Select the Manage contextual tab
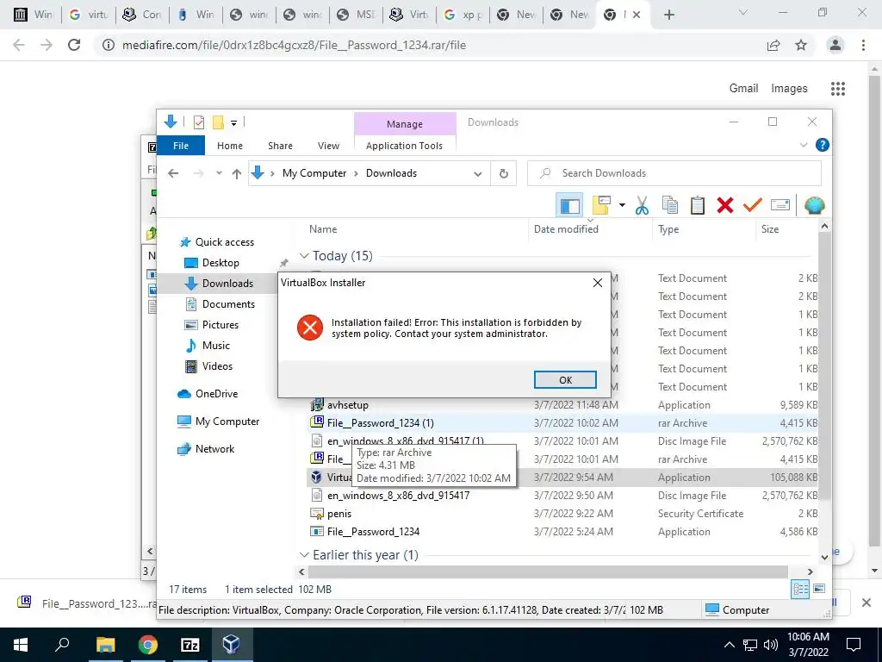 point(405,124)
